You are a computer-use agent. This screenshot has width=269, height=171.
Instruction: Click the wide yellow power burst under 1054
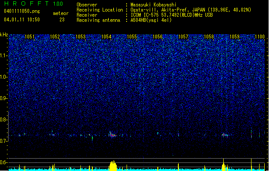[x=113, y=166]
